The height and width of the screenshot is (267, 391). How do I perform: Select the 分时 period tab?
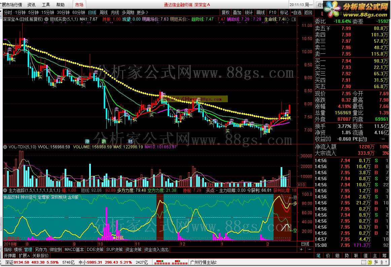point(8,12)
